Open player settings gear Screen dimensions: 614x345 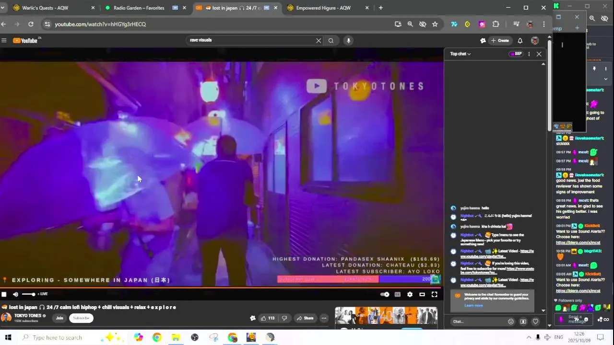[x=410, y=294]
